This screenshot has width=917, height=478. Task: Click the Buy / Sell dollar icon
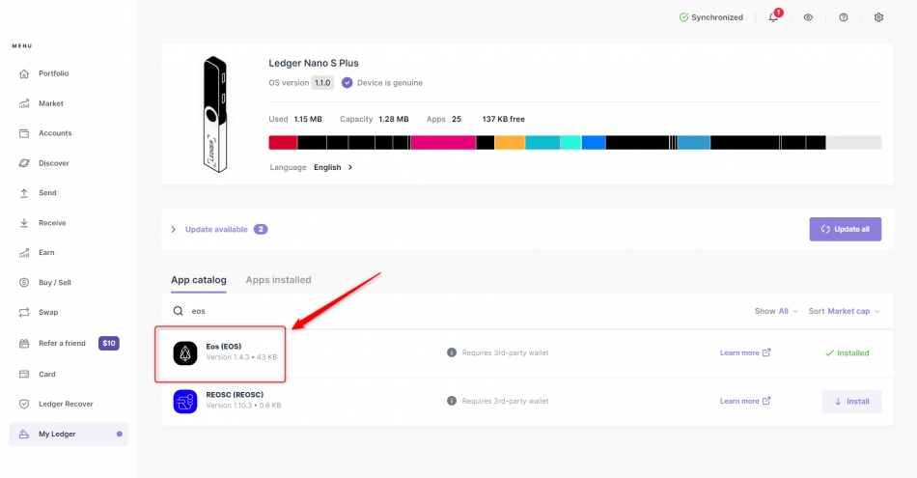click(24, 283)
